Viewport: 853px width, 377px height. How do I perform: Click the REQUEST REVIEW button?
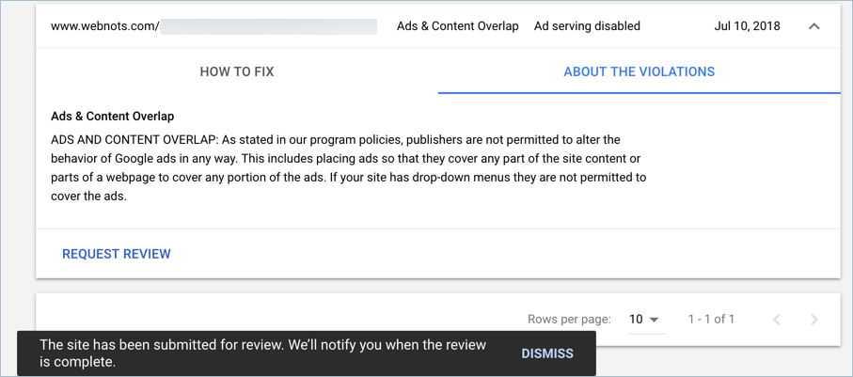tap(117, 254)
